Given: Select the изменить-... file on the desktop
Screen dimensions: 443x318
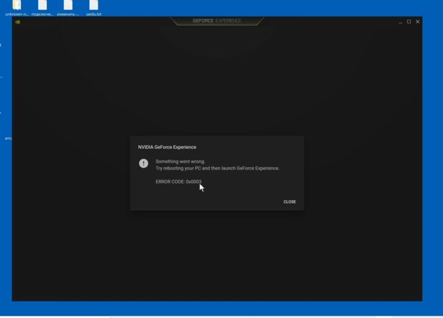Looking at the screenshot, I should pos(68,6).
